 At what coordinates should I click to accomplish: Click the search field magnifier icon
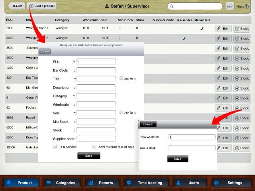[x=171, y=6]
